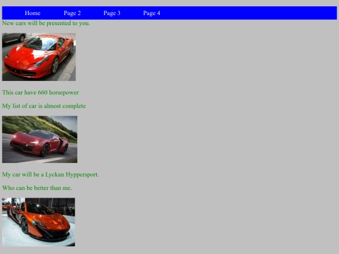Click the Lykan Hypersport car image
Viewport: 339px width, 254px height.
click(40, 139)
